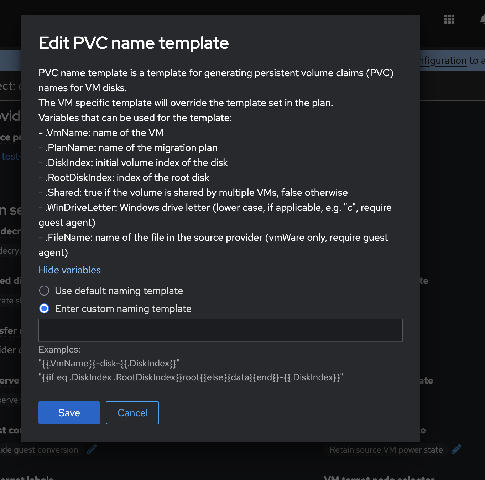
Task: Select Enter custom naming template radio
Action: pyautogui.click(x=44, y=309)
